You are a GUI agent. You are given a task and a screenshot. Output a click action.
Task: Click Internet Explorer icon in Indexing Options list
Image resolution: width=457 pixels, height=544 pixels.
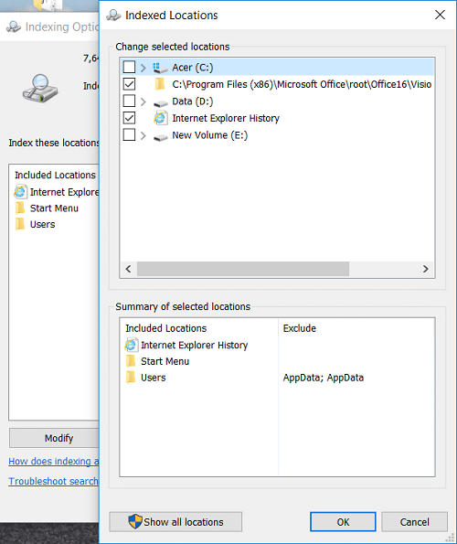(20, 192)
